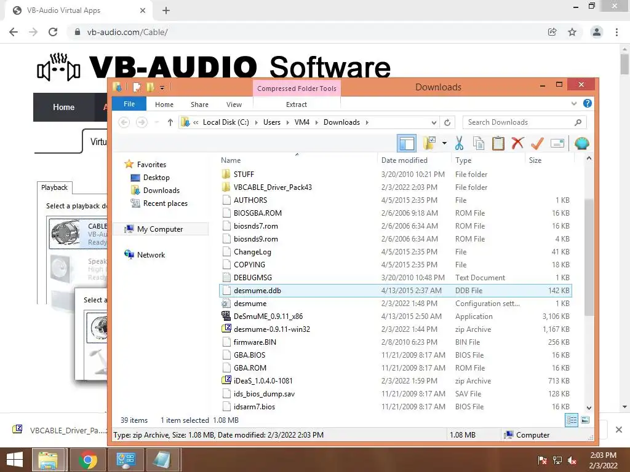Open the address bar history dropdown
Screen dimensions: 630x472
pos(434,122)
